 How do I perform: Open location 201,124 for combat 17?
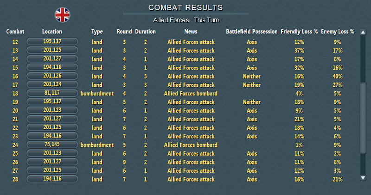52,84
